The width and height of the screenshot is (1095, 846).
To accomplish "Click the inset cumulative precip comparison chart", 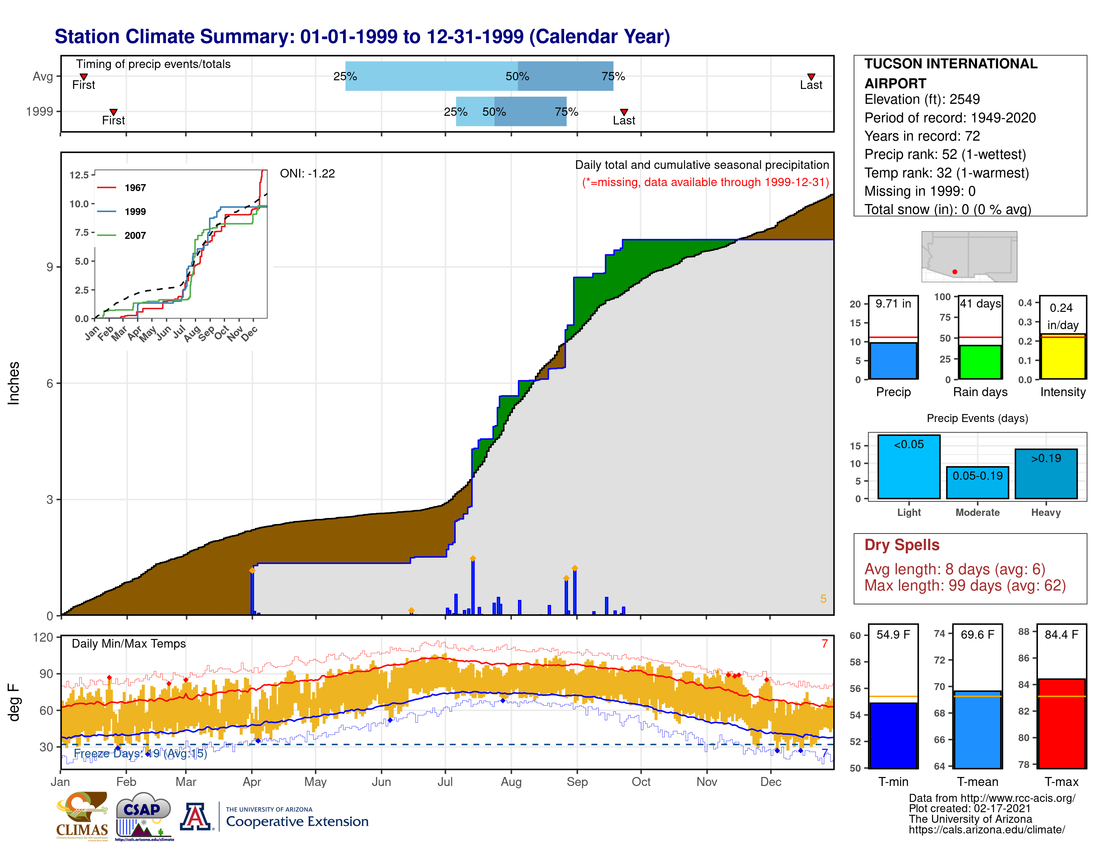I will point(181,244).
